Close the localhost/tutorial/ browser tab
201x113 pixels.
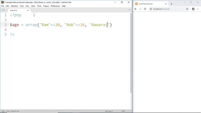[x=166, y=4]
